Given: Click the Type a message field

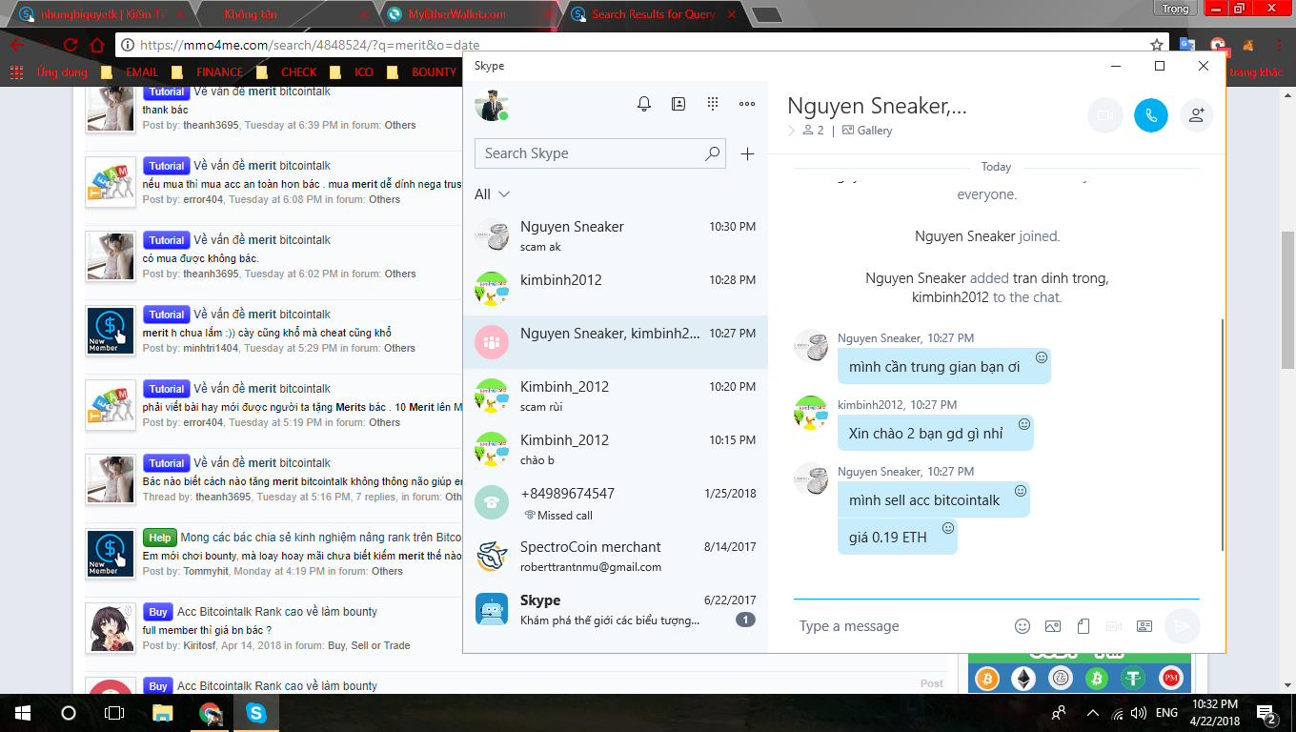Looking at the screenshot, I should [901, 626].
